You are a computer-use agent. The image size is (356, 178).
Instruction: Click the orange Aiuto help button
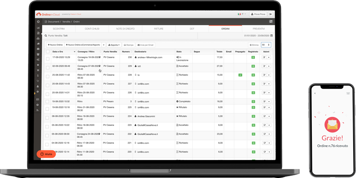tap(46, 154)
